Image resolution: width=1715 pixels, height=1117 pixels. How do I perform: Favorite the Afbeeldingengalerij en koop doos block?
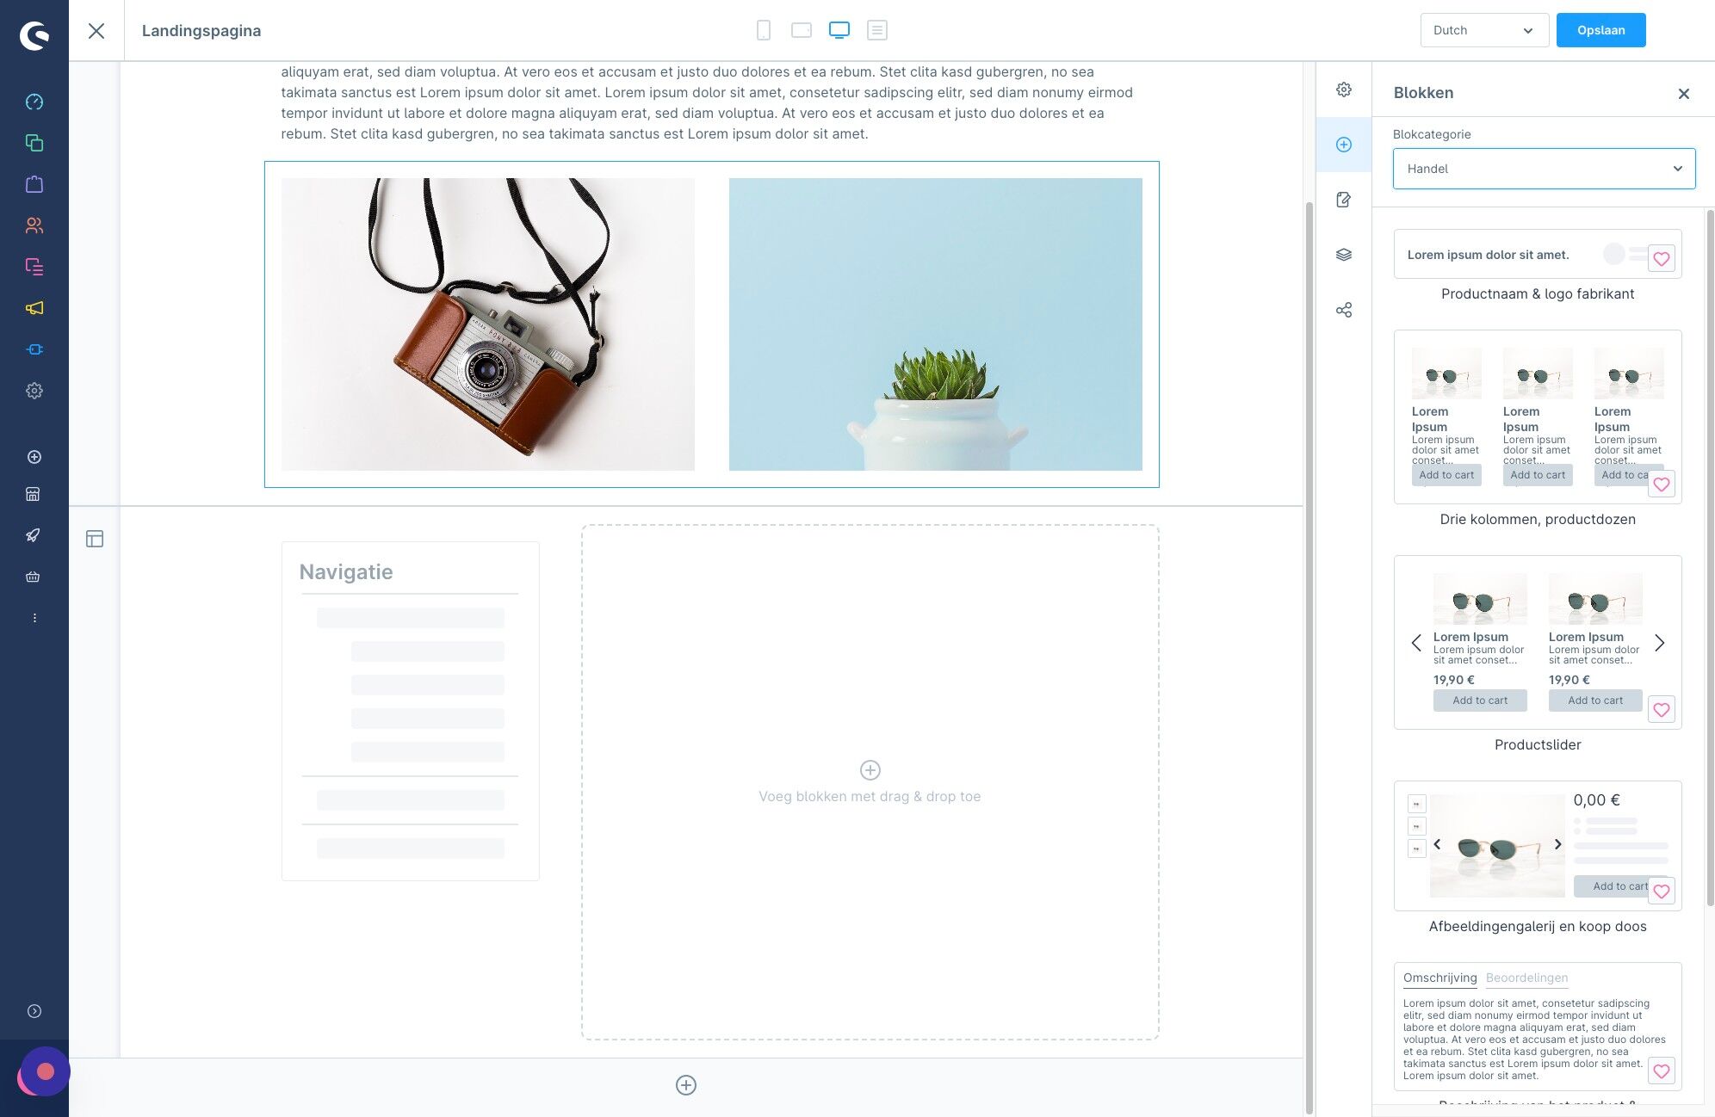point(1662,892)
